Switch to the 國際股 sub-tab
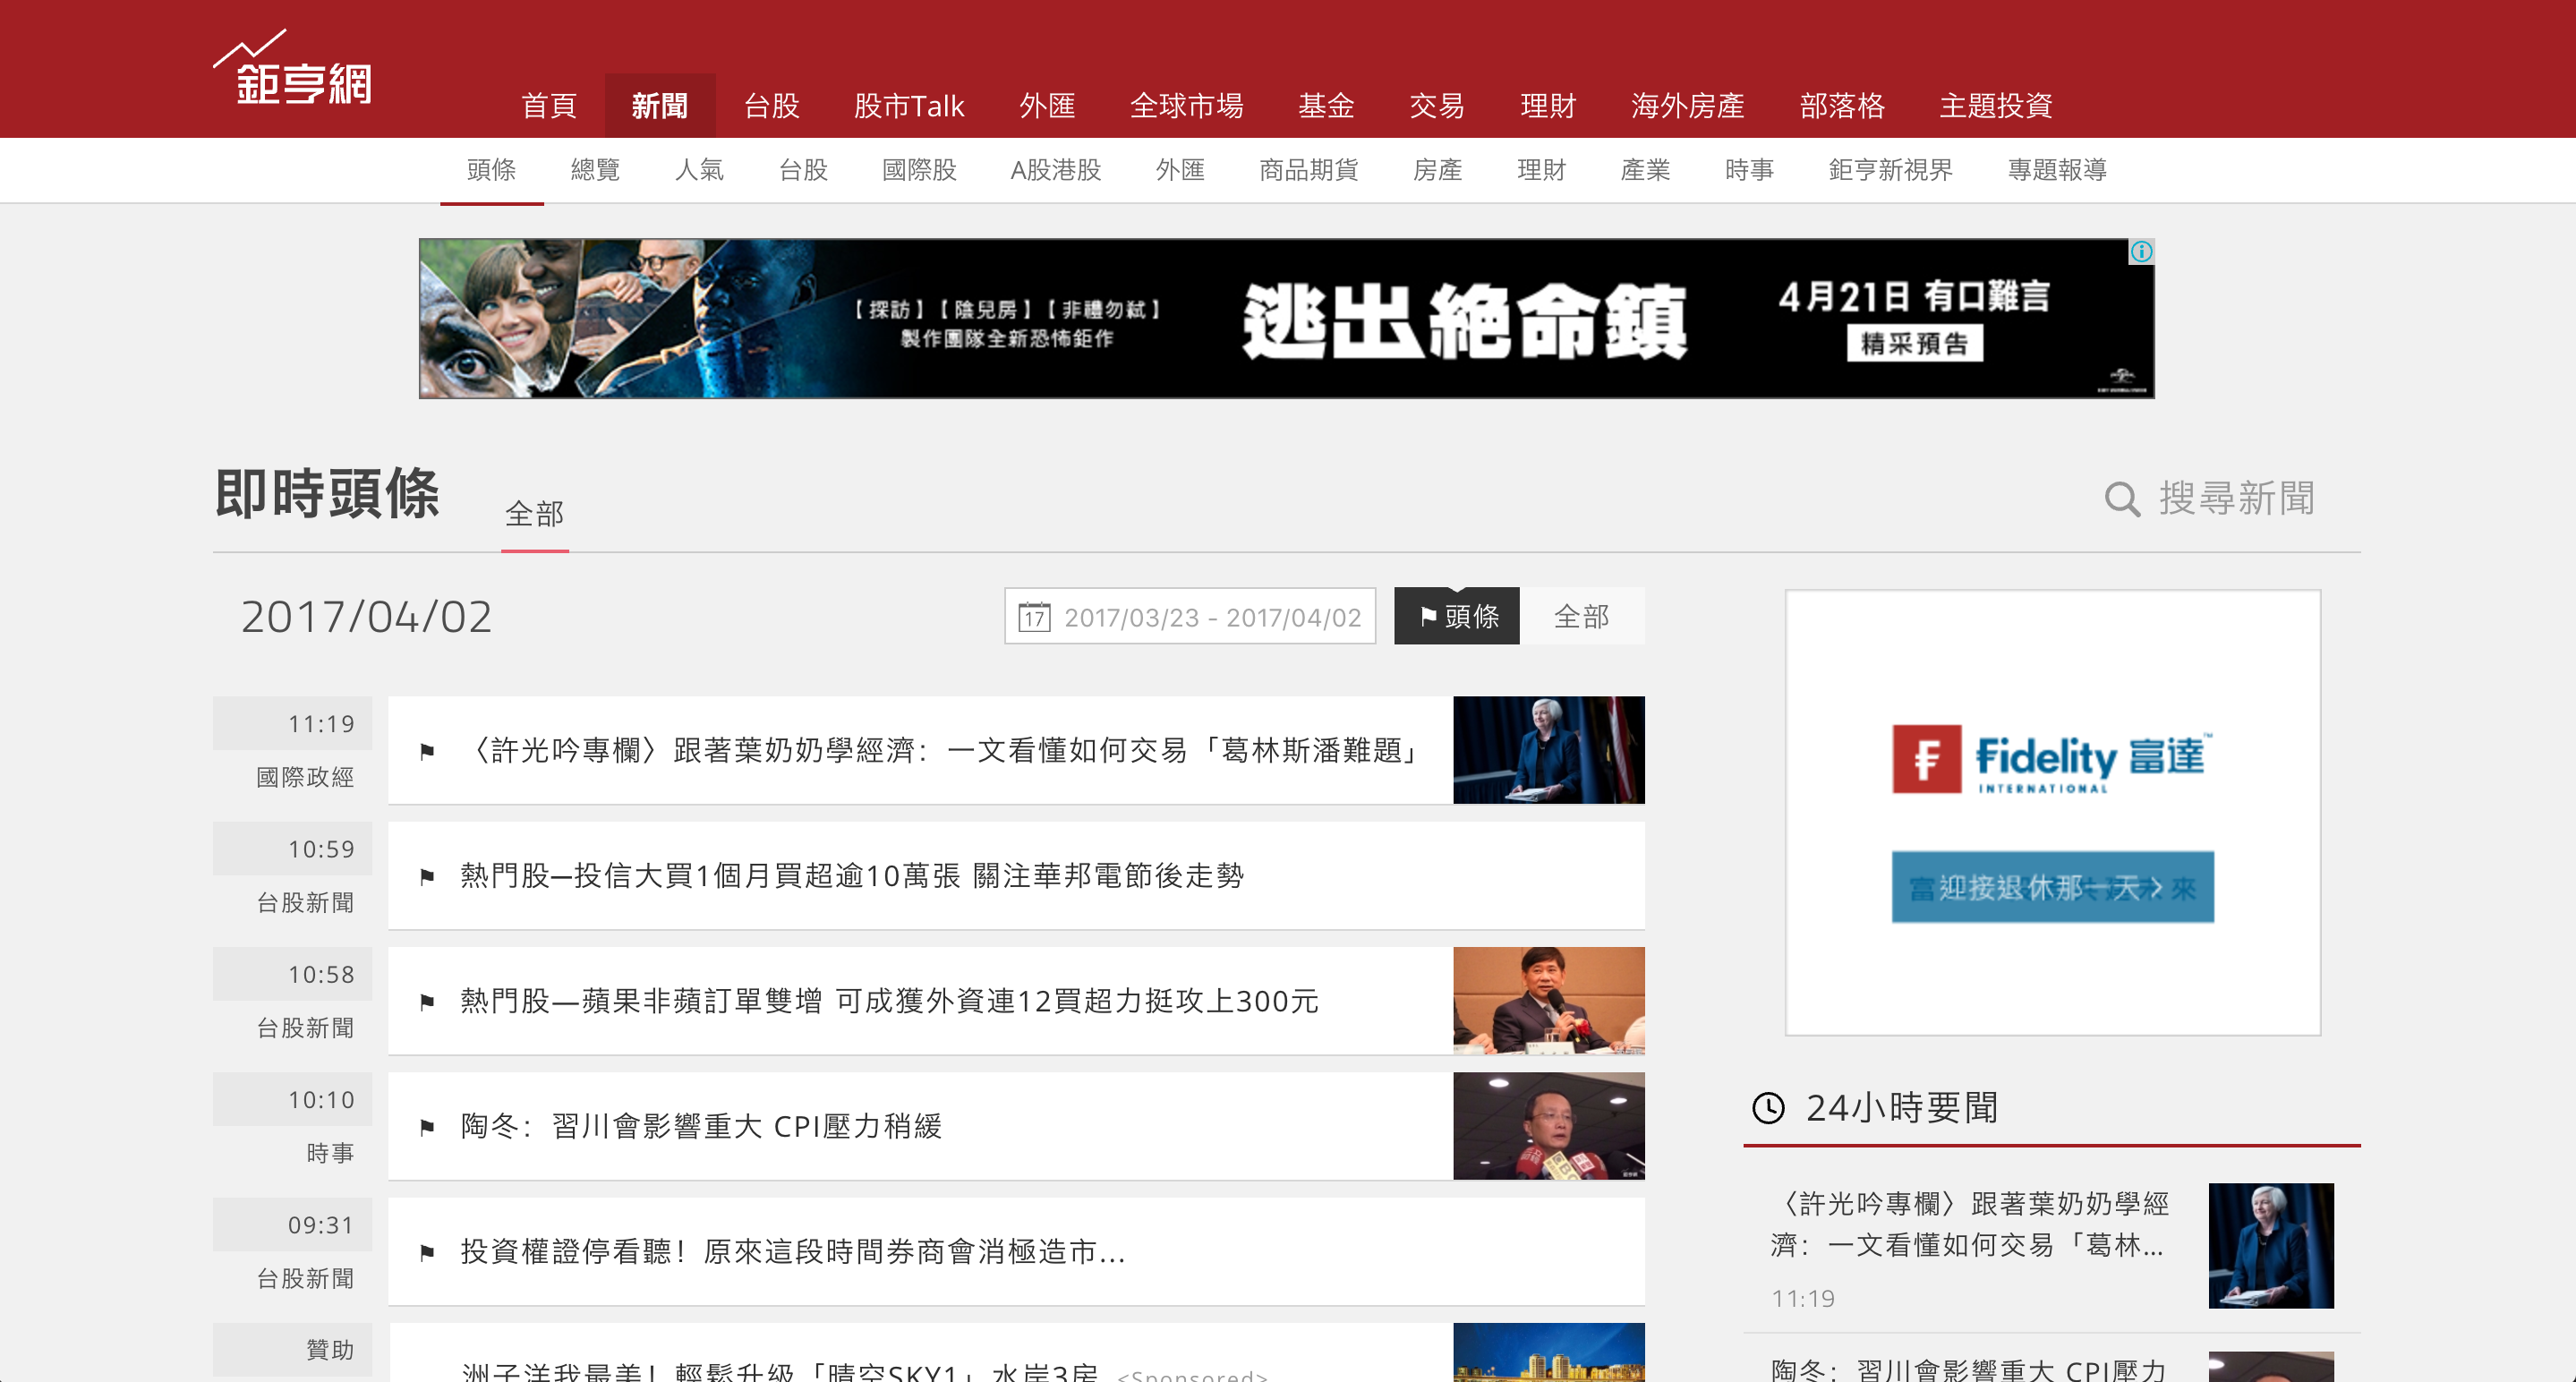Image resolution: width=2576 pixels, height=1382 pixels. pos(919,170)
